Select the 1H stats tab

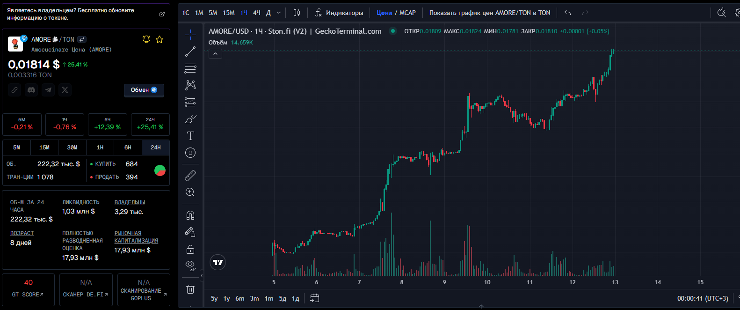[100, 148]
